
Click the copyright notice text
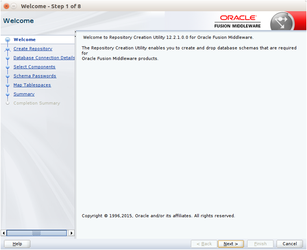click(158, 216)
